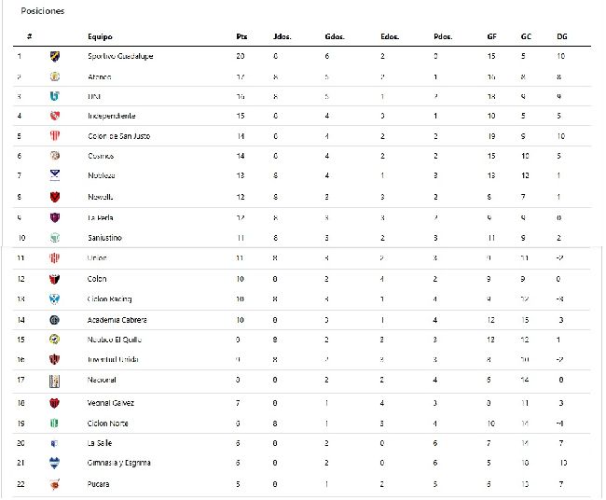This screenshot has height=500, width=606.
Task: Select the Pts column header
Action: 241,36
